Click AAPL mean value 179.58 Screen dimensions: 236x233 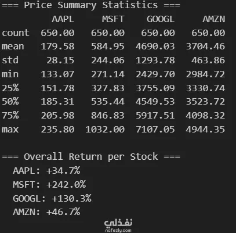point(57,46)
